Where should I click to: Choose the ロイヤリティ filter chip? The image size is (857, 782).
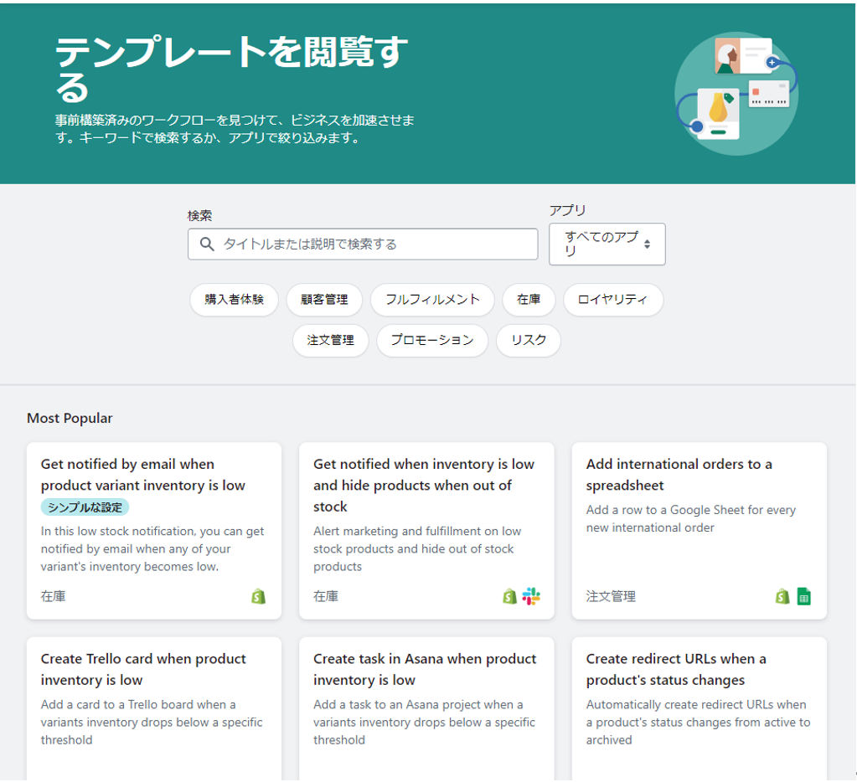612,299
